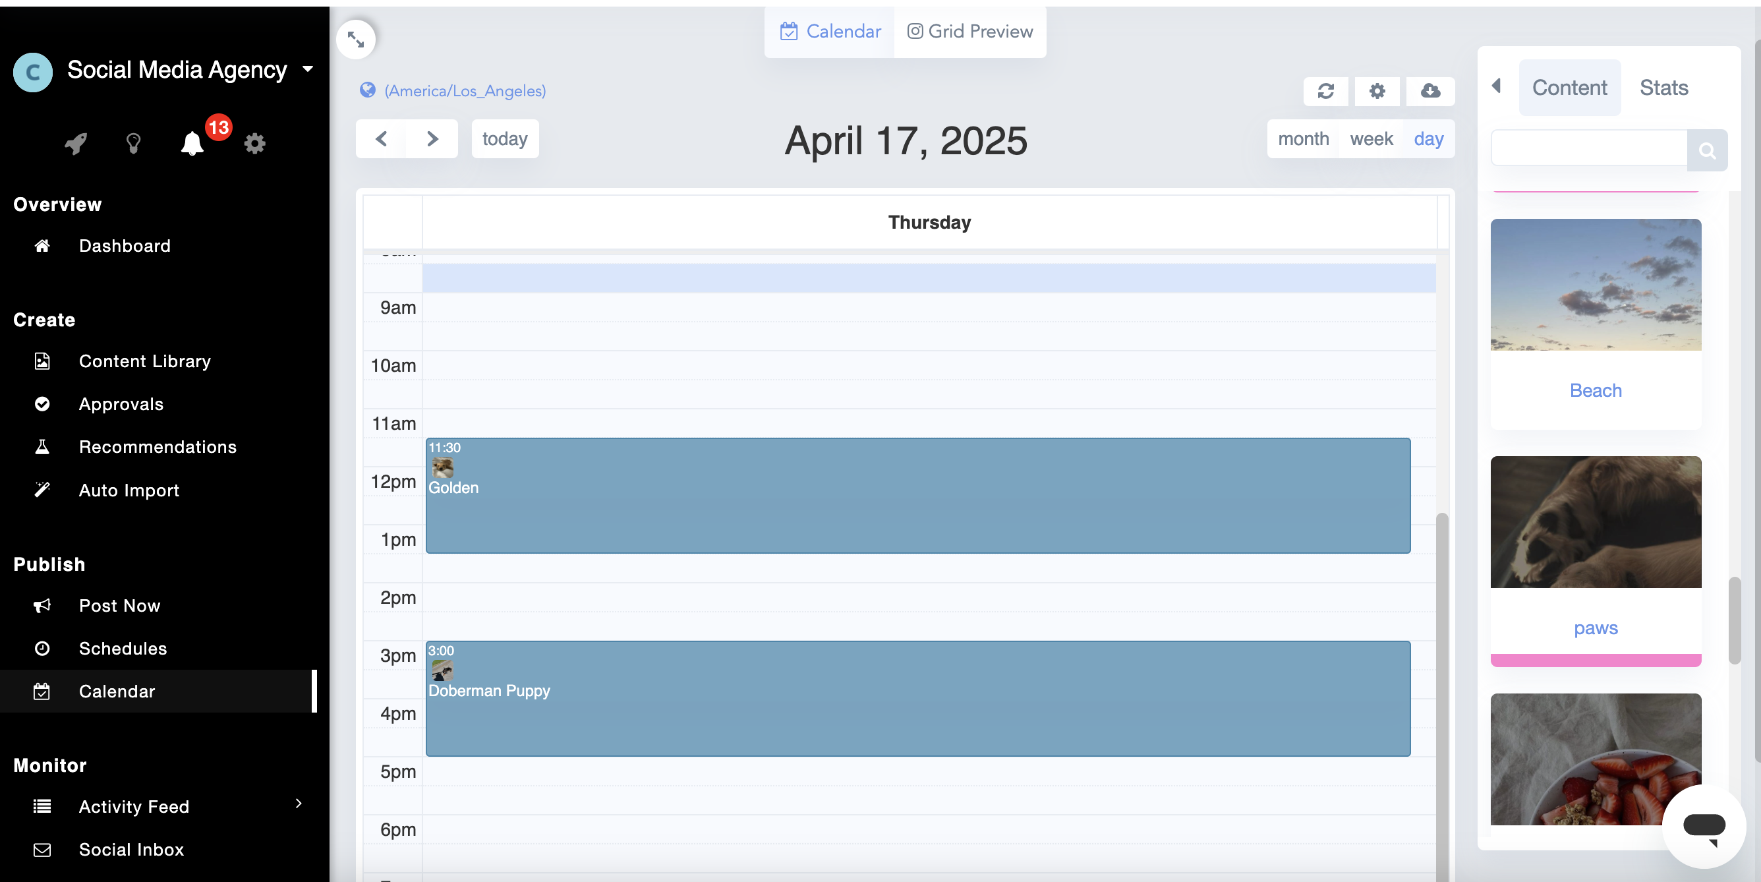
Task: Collapse the Content panel with the left arrow
Action: tap(1496, 86)
